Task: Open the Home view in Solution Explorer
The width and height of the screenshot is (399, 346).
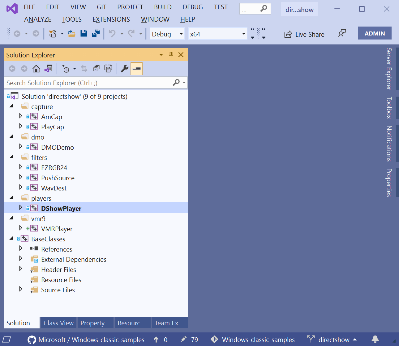Action: [x=36, y=69]
